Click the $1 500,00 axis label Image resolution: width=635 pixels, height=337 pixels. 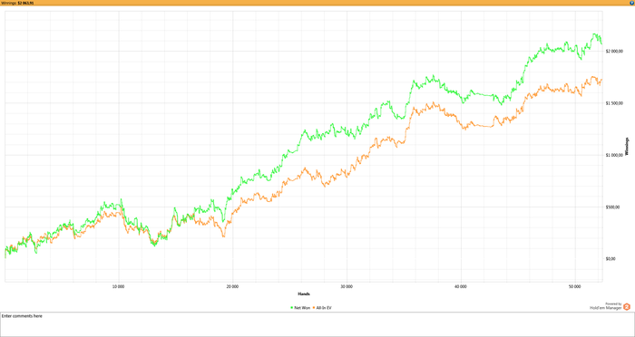(x=613, y=103)
